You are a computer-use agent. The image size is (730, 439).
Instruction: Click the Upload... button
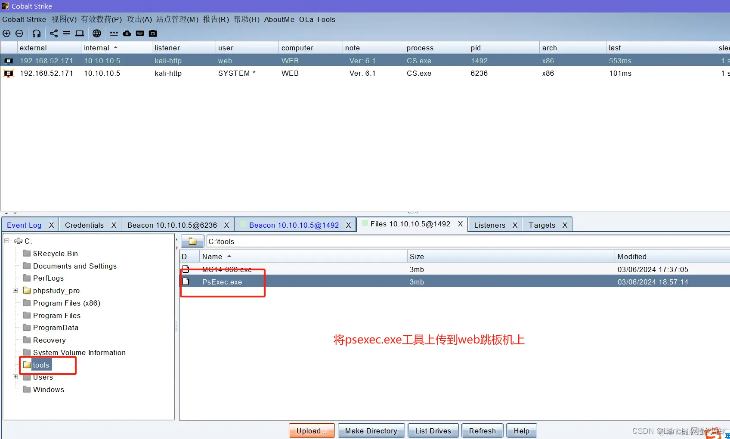coord(312,431)
